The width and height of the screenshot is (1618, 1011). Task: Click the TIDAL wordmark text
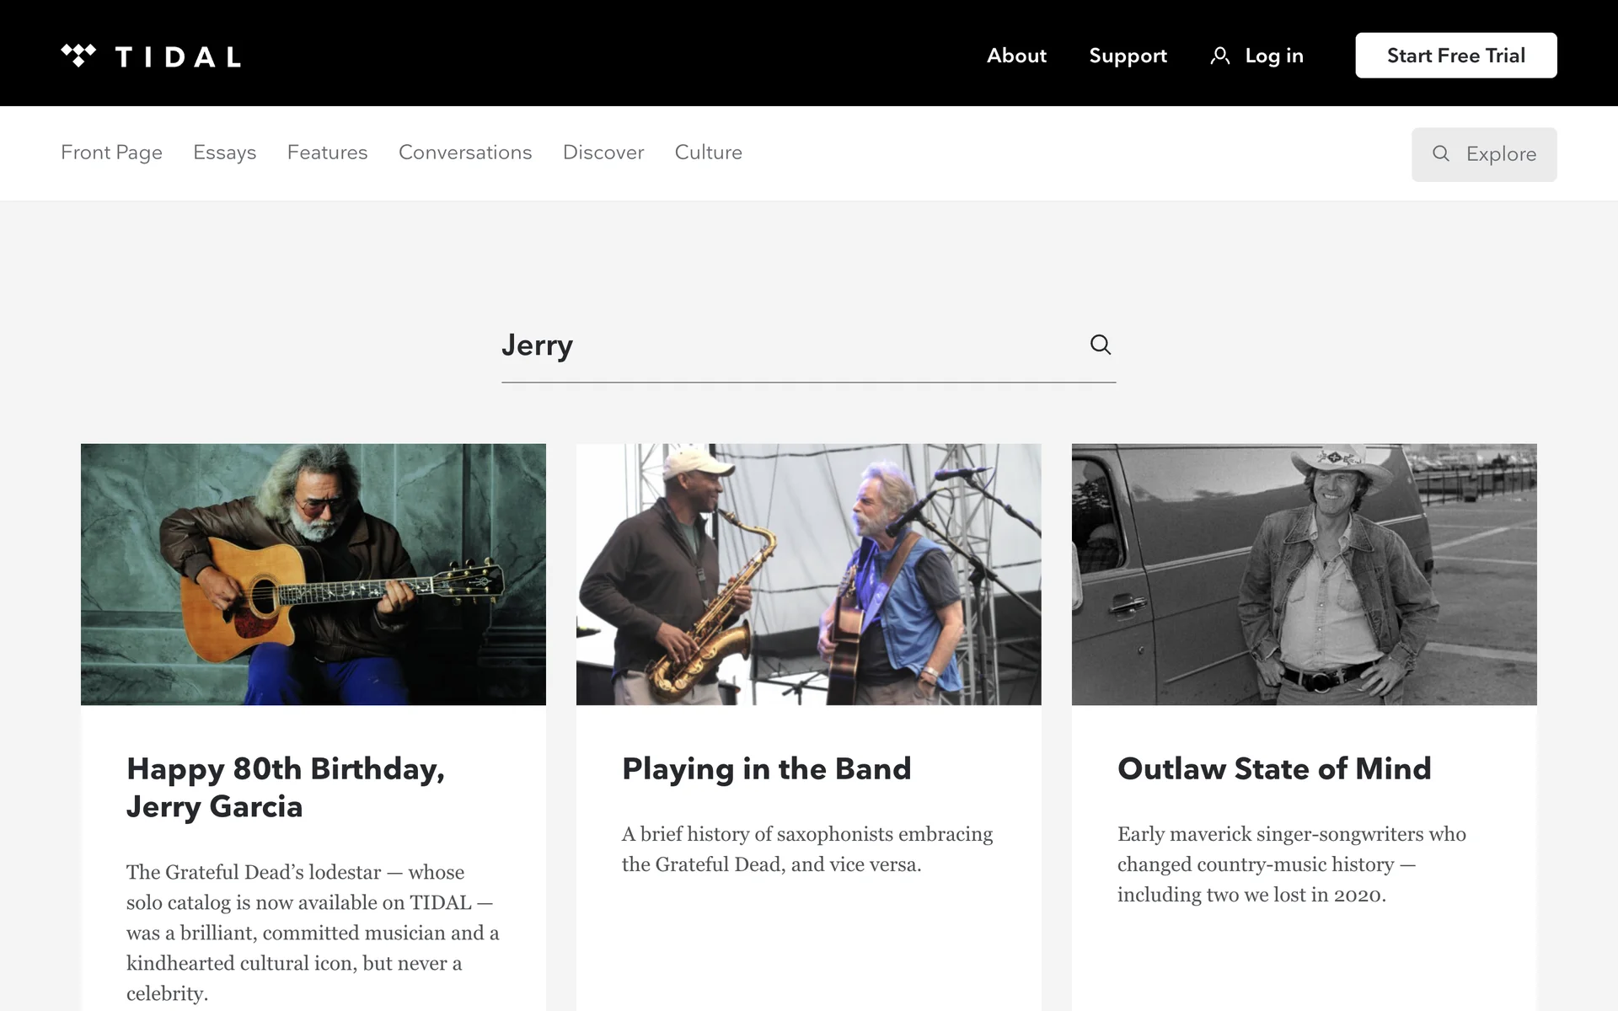pyautogui.click(x=178, y=57)
